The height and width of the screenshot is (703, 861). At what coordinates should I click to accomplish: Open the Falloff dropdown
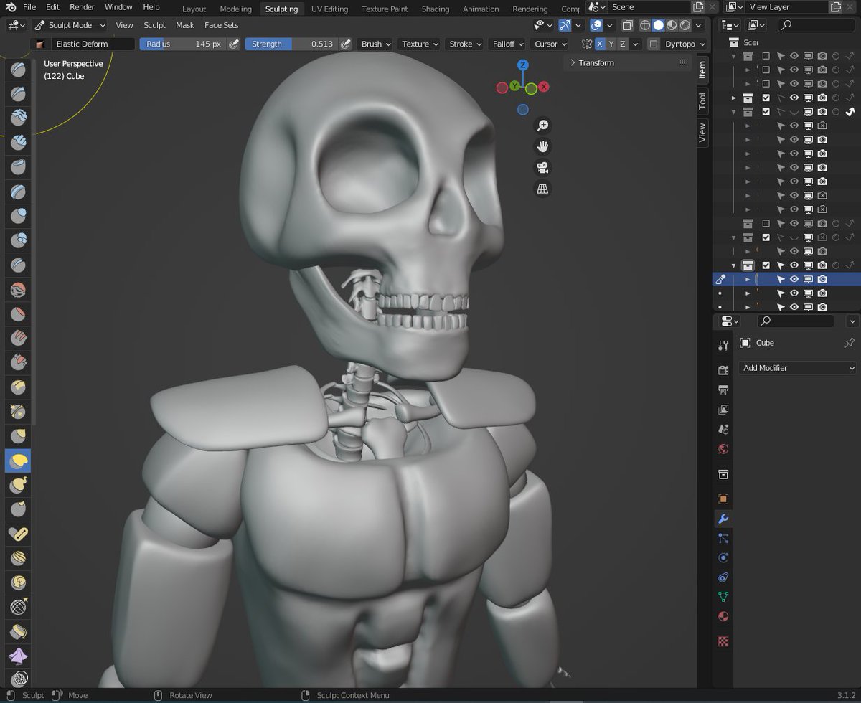(x=508, y=44)
